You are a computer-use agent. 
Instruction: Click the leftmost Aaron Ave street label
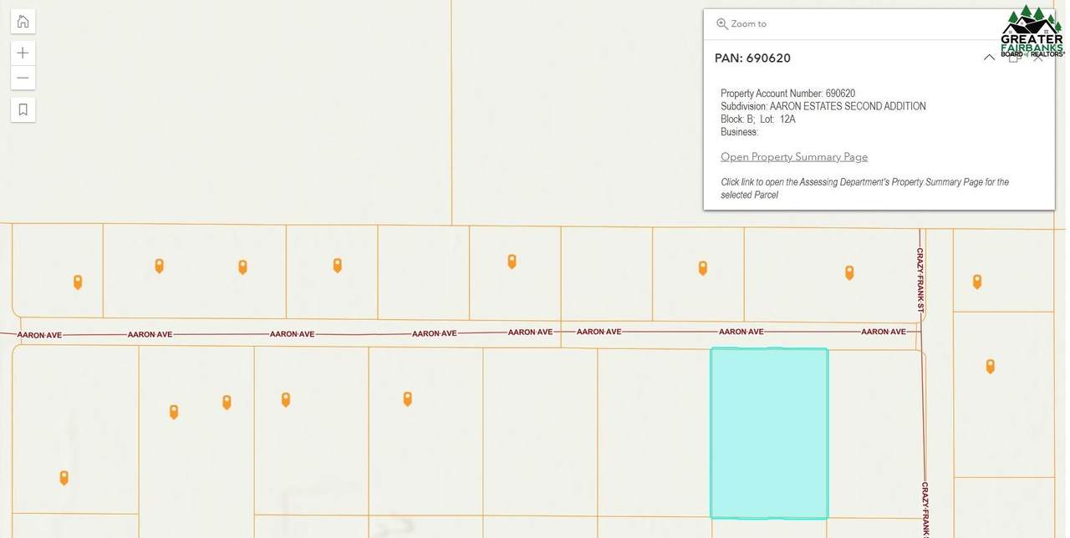[39, 335]
